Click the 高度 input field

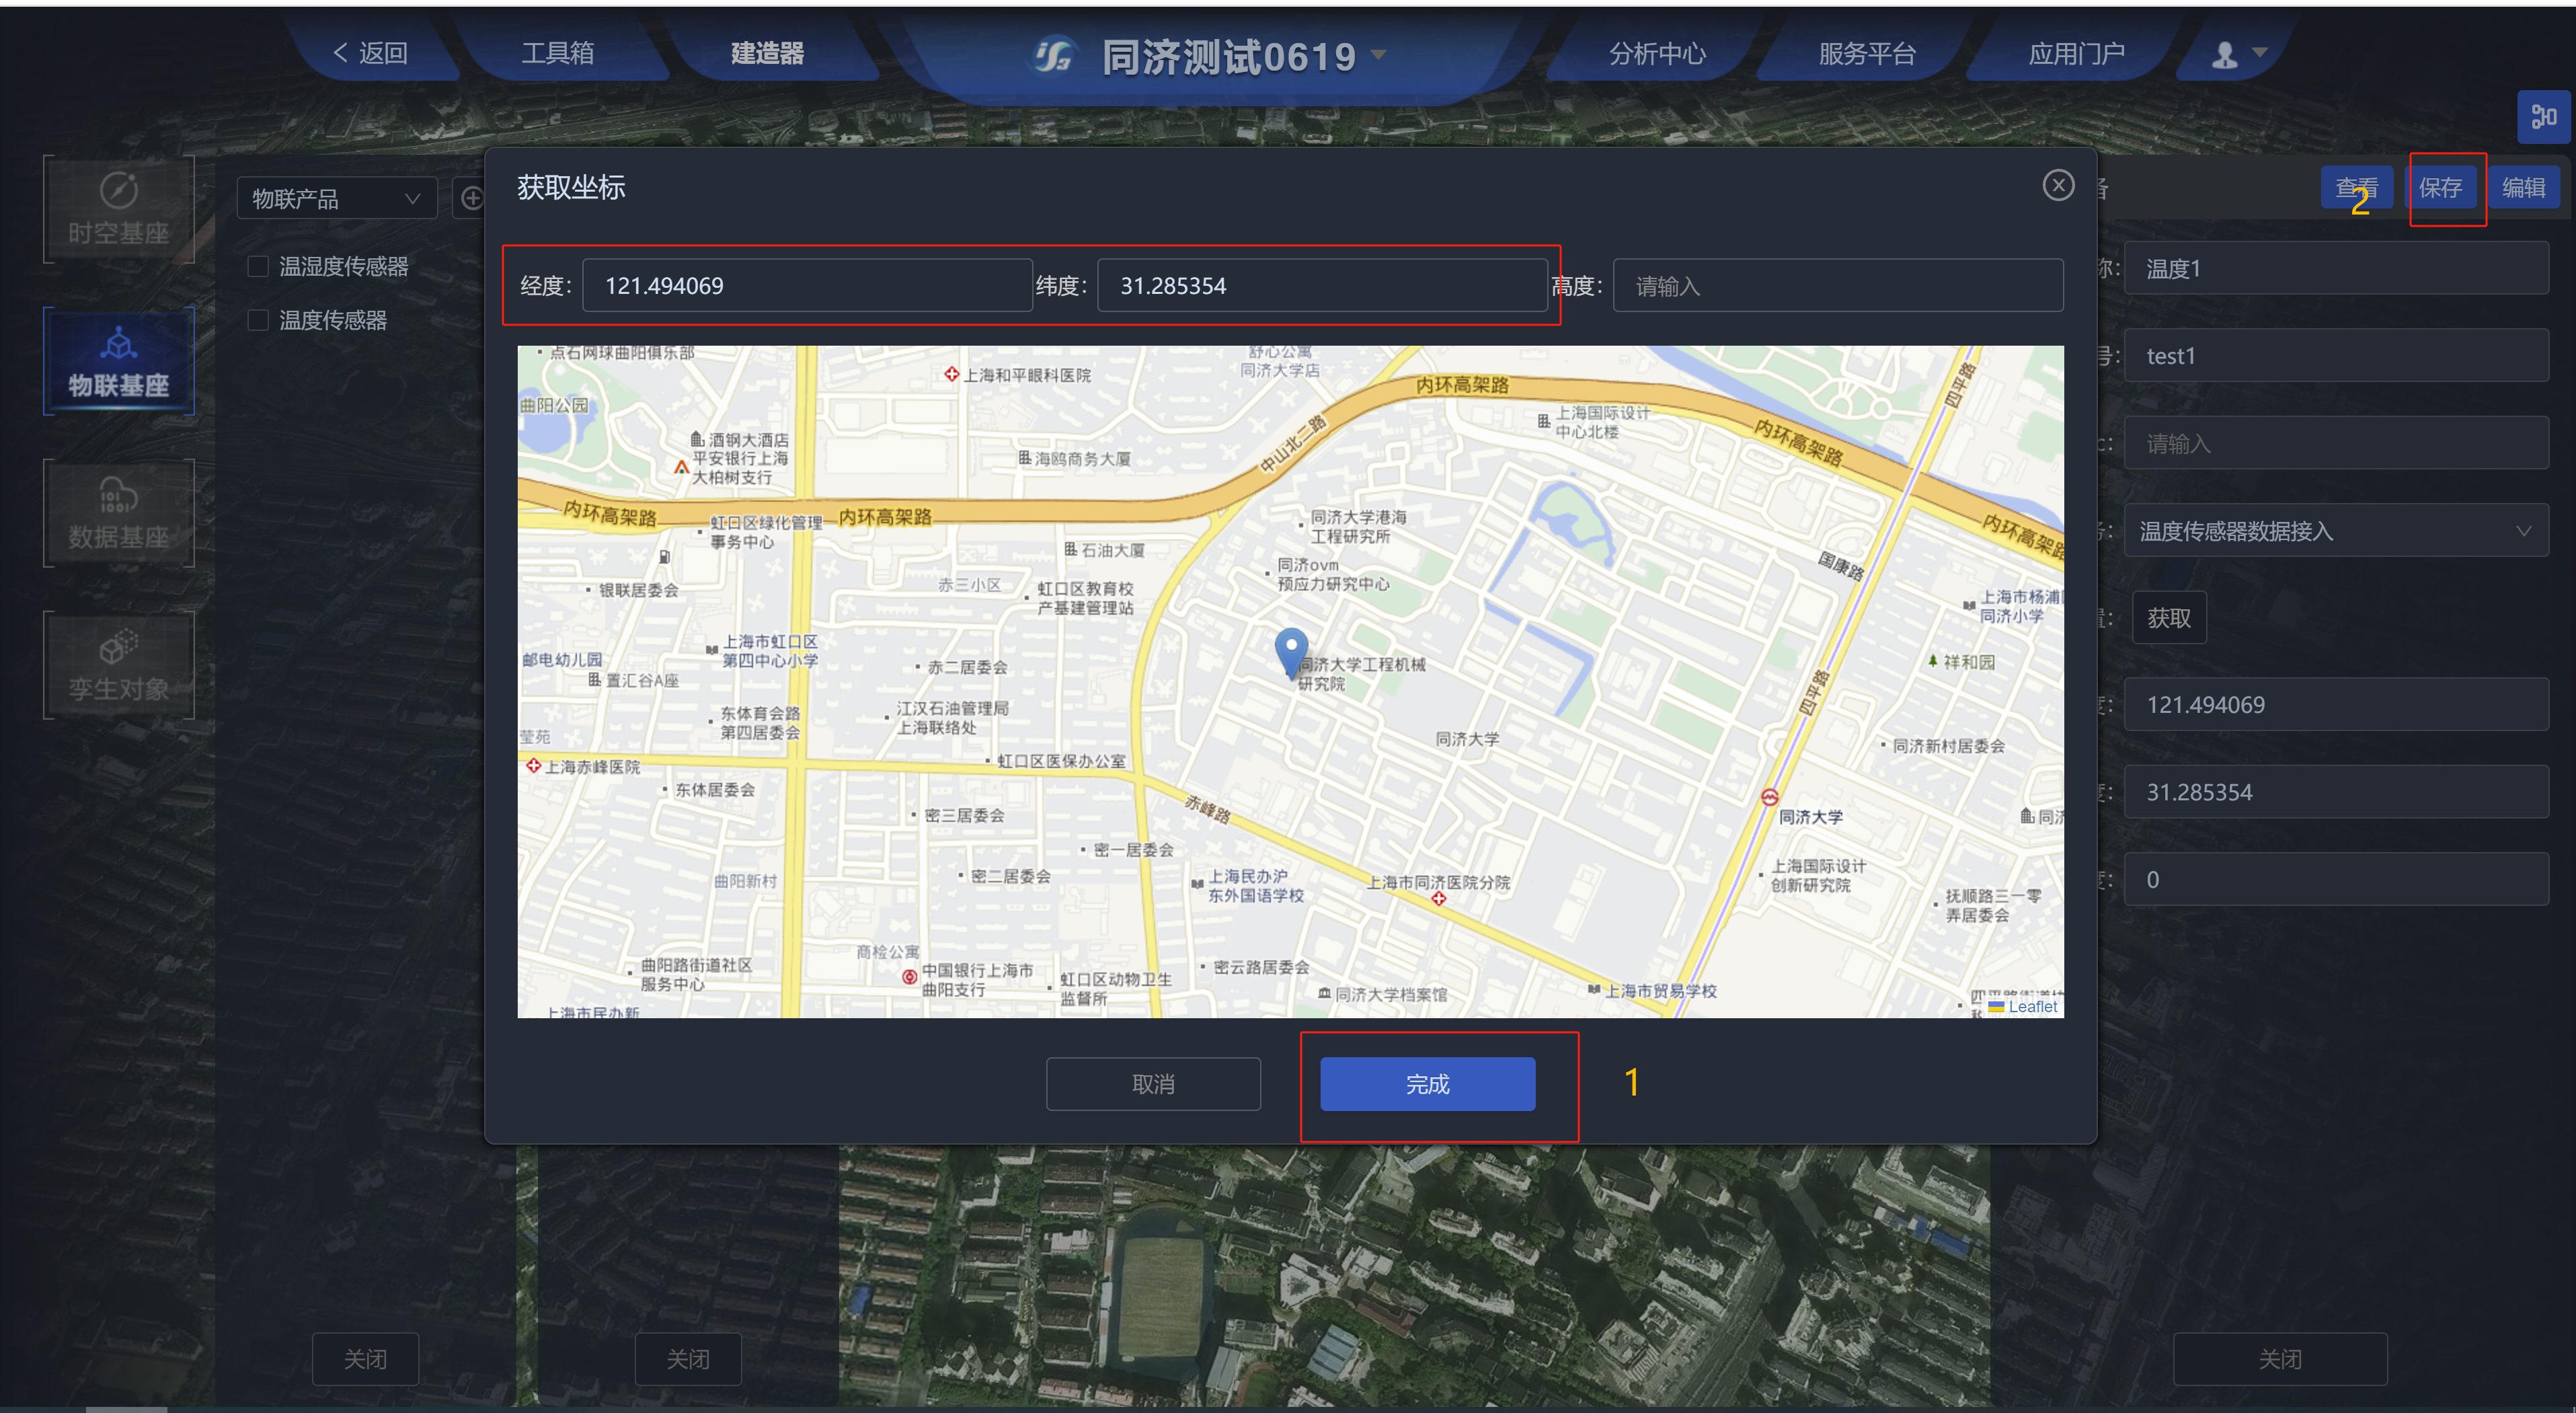1837,285
